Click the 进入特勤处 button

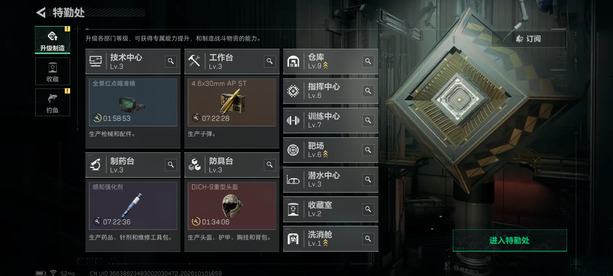coord(510,240)
